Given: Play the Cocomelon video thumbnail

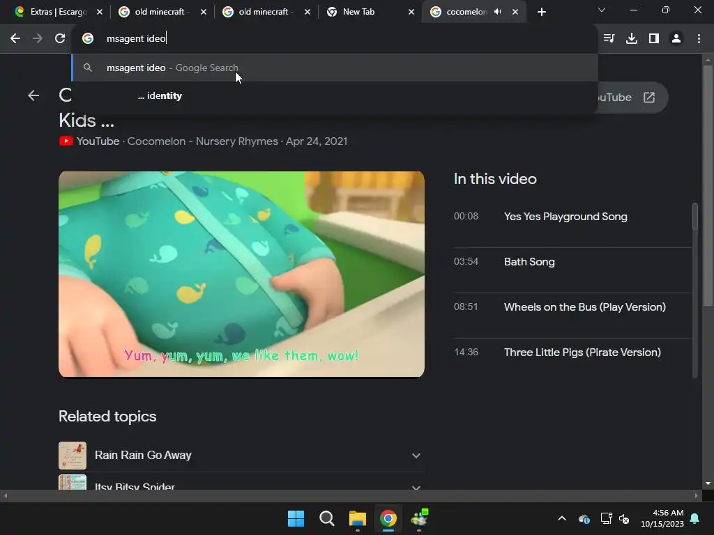Looking at the screenshot, I should tap(241, 274).
